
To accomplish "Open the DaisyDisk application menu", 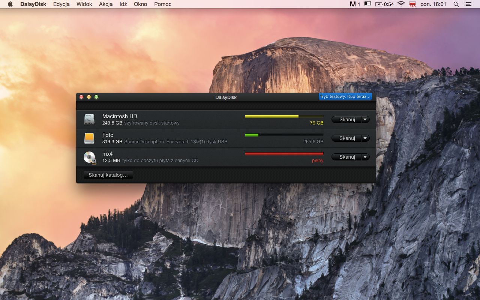I will pyautogui.click(x=33, y=4).
